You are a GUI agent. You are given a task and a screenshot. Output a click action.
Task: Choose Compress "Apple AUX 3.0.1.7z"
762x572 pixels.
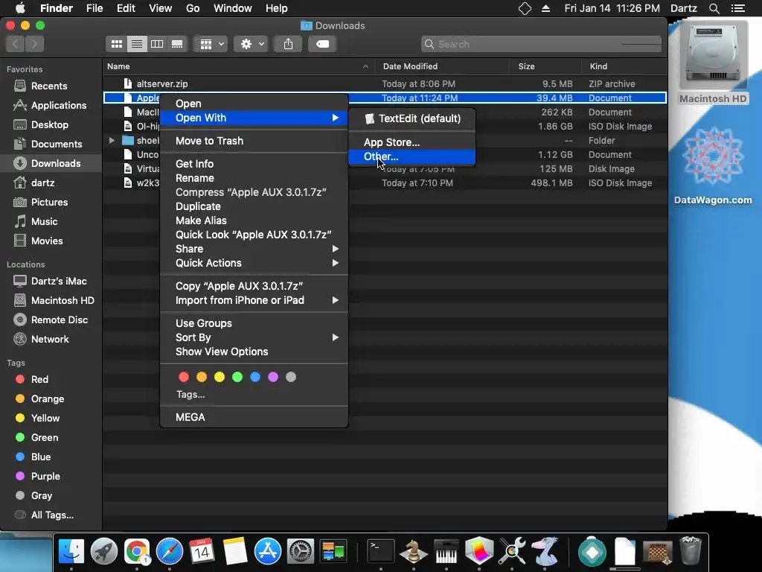254,192
